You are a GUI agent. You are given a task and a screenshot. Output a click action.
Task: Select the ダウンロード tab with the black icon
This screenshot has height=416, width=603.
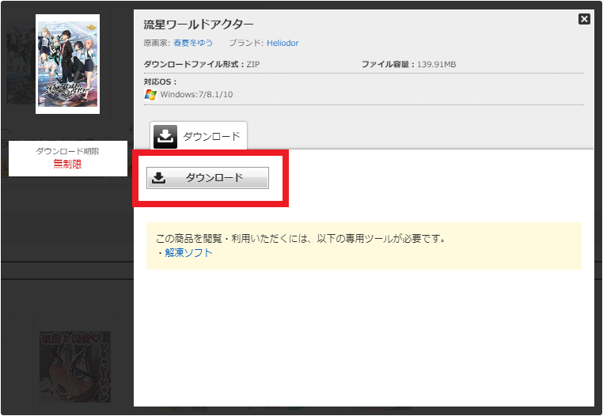pos(199,136)
